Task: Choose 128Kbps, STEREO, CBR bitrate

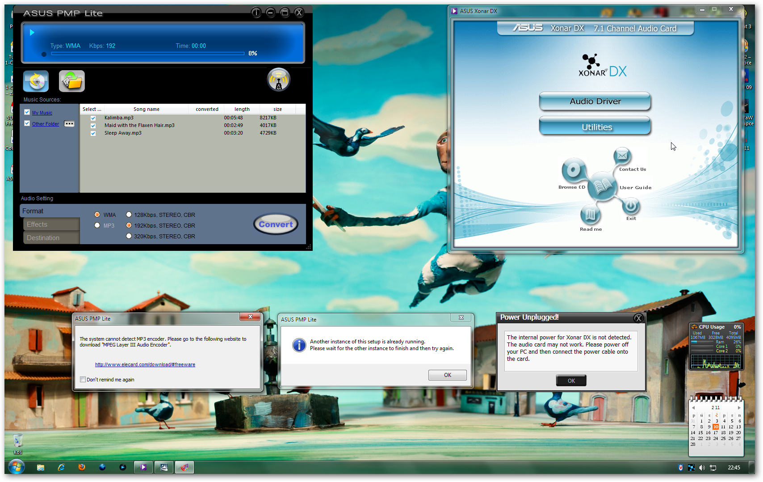Action: [x=129, y=215]
